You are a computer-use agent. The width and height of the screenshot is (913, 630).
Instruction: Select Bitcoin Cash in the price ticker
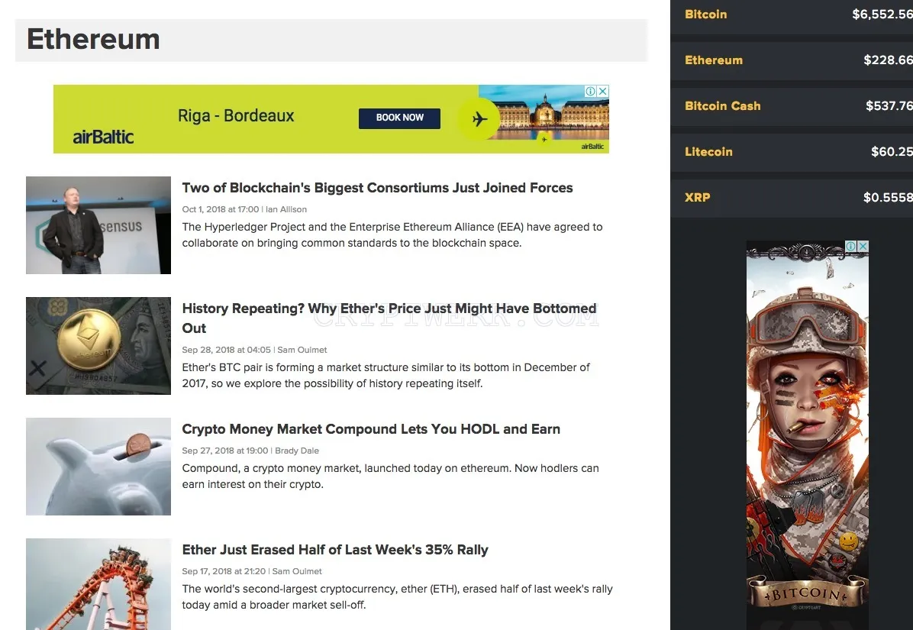(723, 106)
